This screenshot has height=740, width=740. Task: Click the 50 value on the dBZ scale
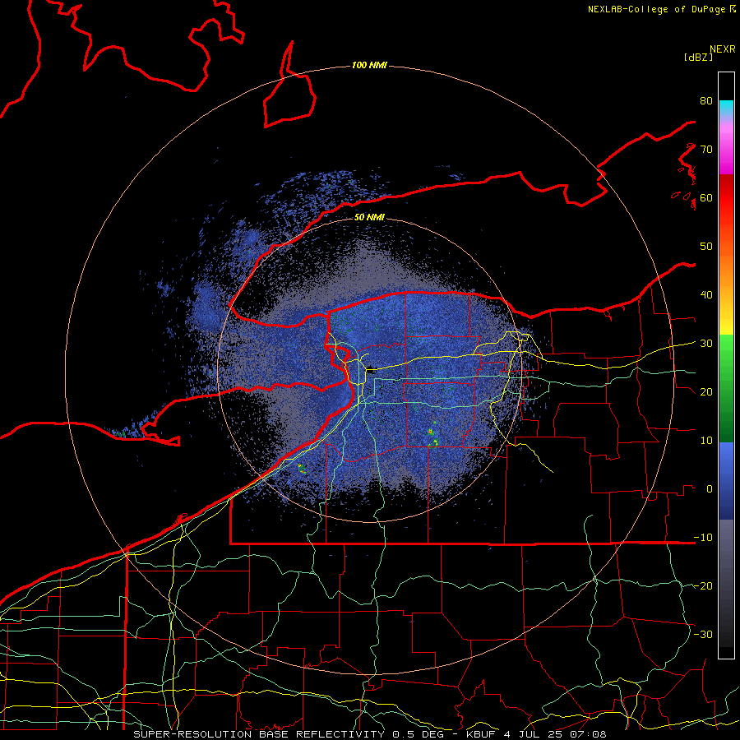coord(706,247)
